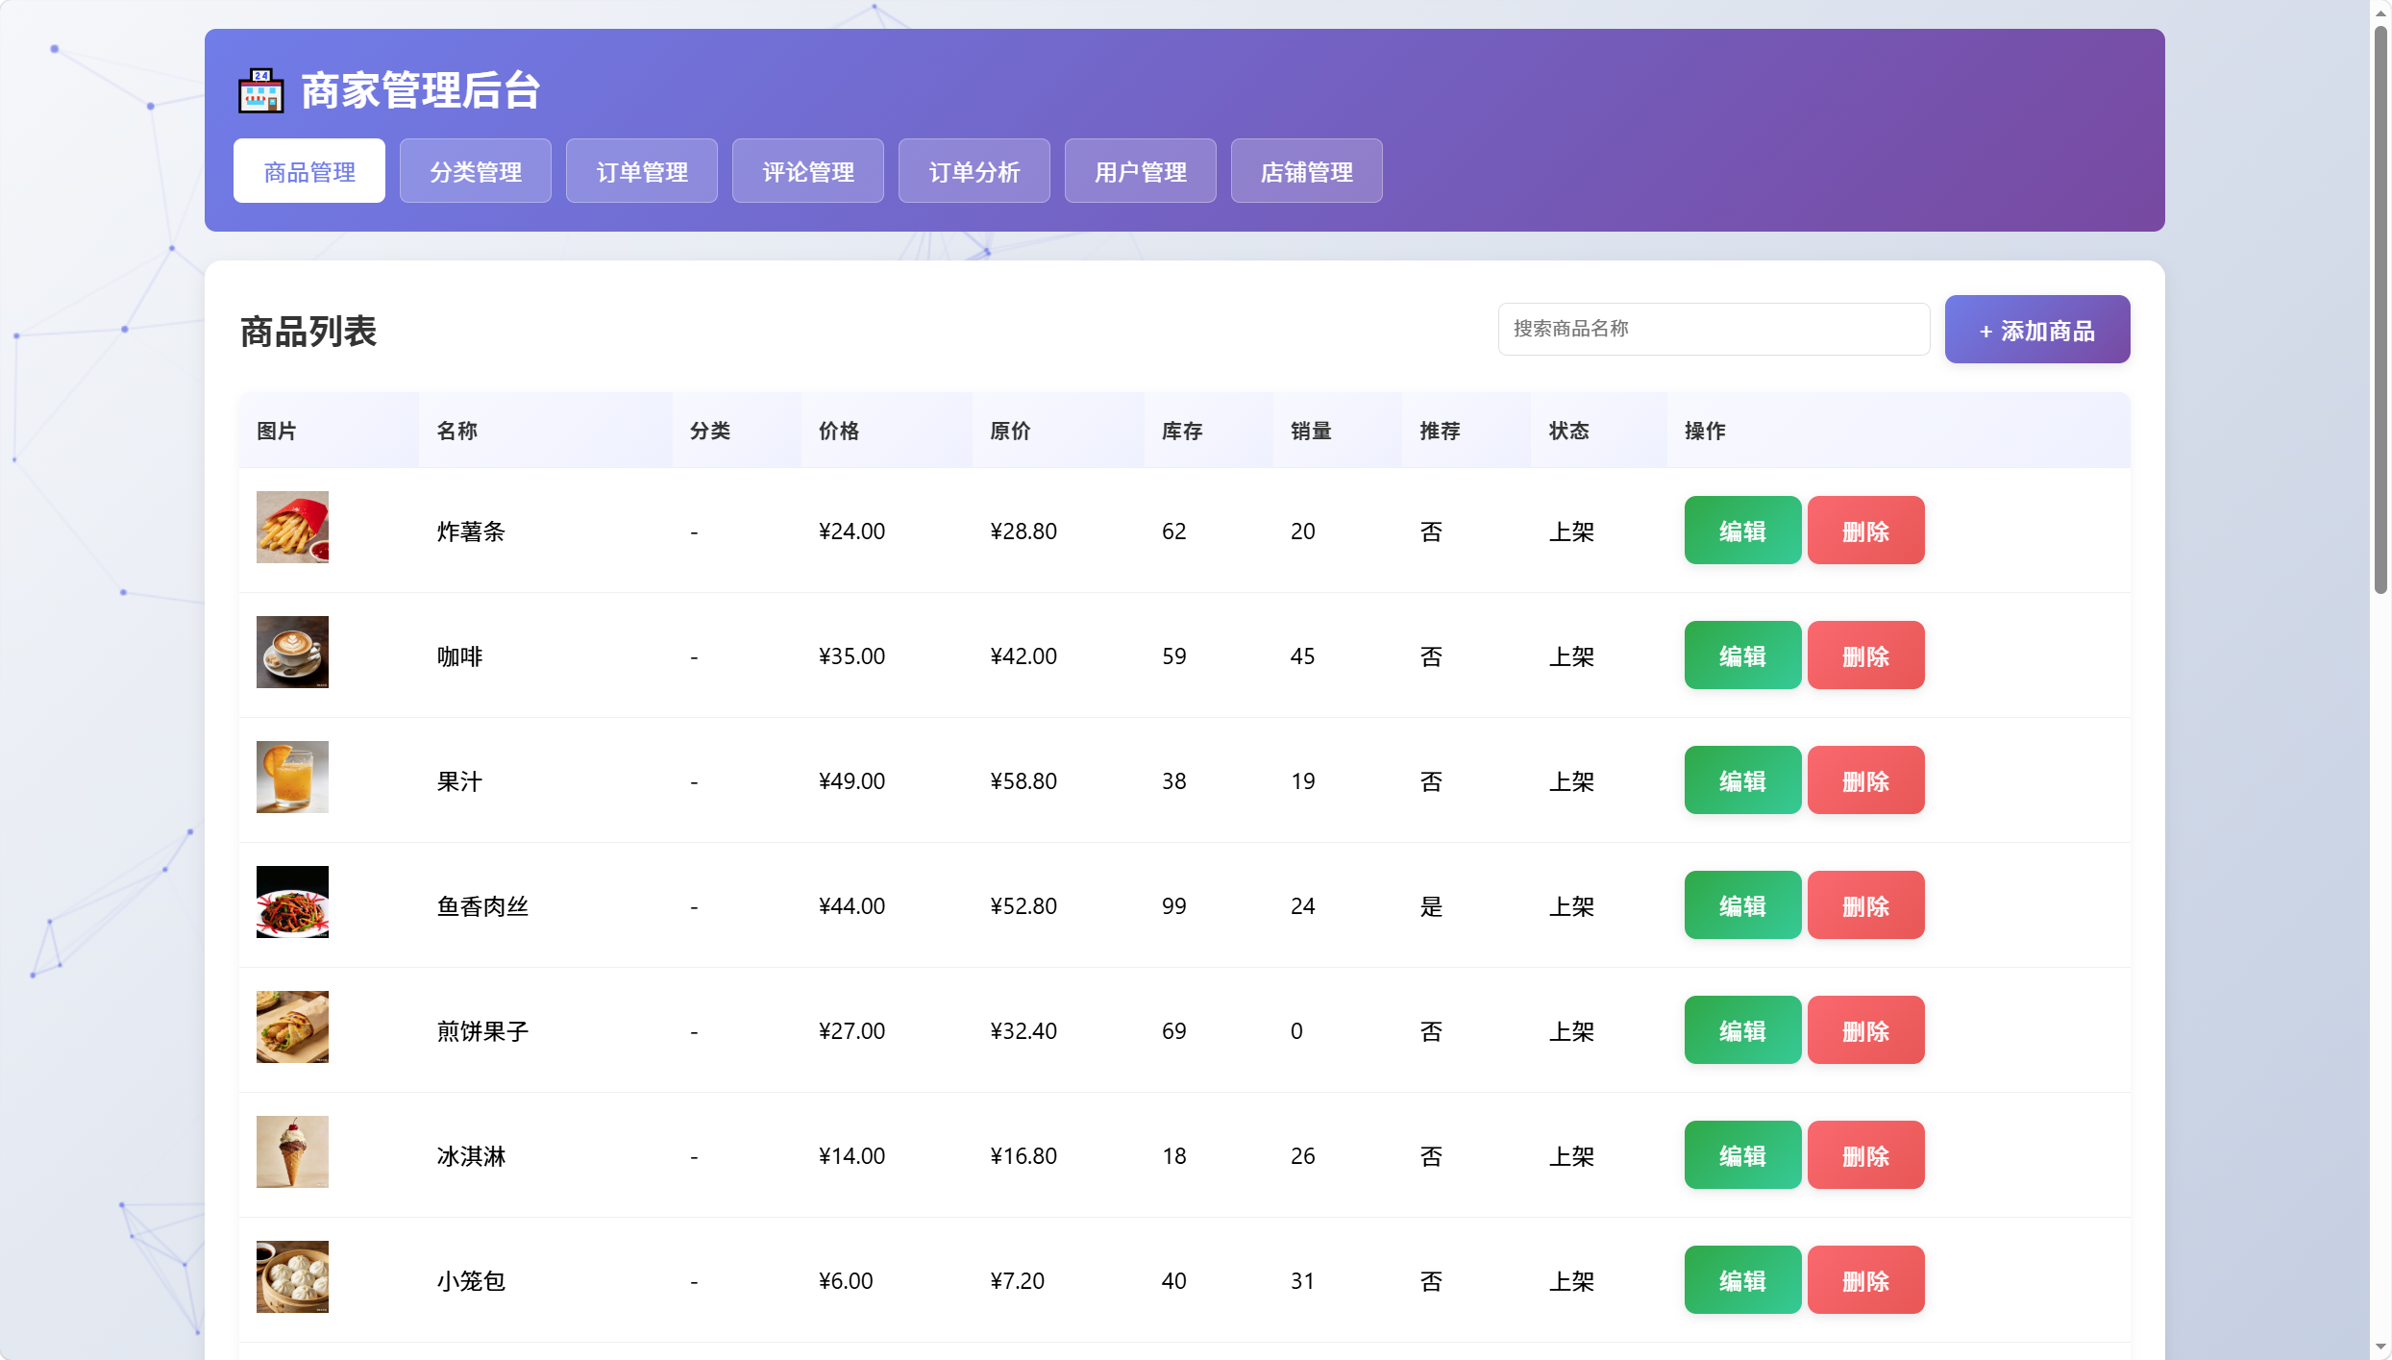Click the store logo icon in header
This screenshot has width=2392, height=1360.
[260, 91]
